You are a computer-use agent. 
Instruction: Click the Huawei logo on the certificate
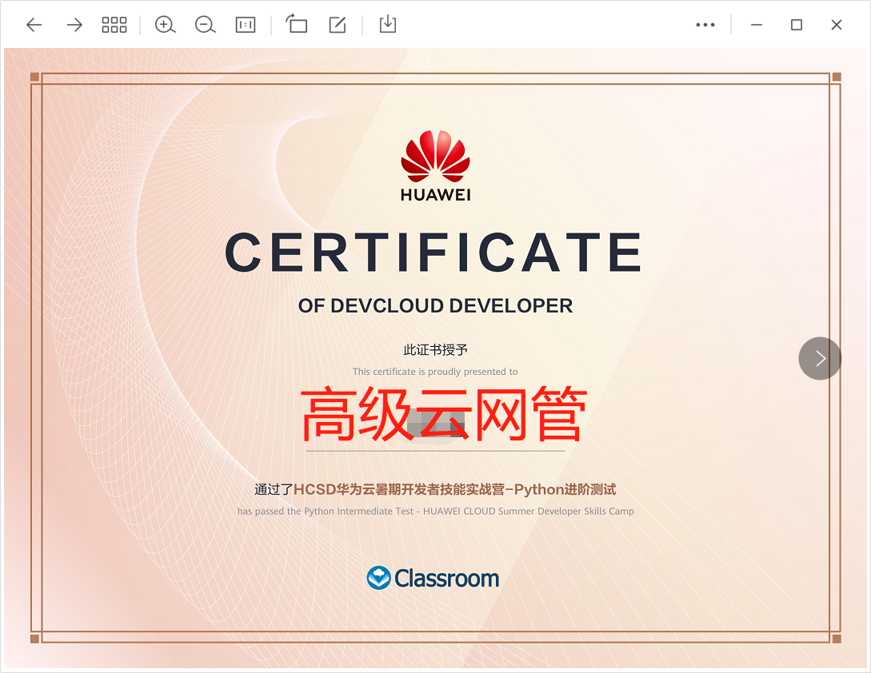click(x=435, y=165)
